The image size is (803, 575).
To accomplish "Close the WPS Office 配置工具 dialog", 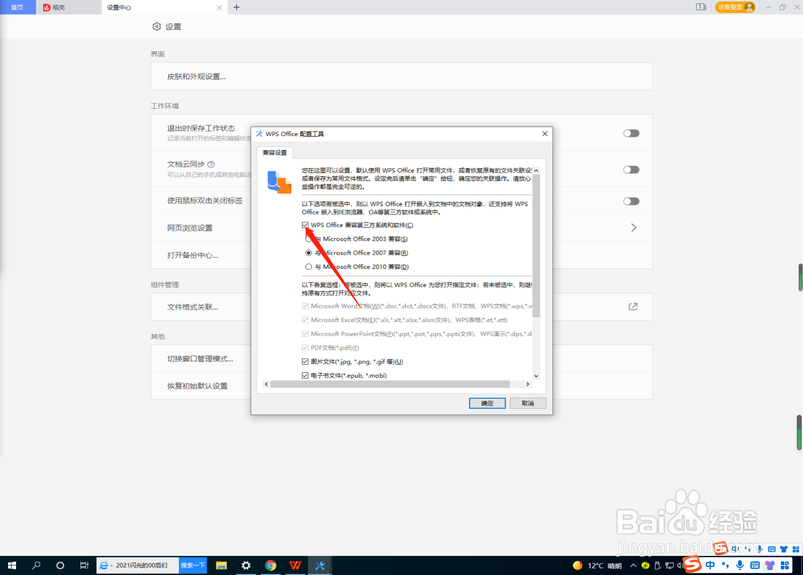I will (544, 134).
